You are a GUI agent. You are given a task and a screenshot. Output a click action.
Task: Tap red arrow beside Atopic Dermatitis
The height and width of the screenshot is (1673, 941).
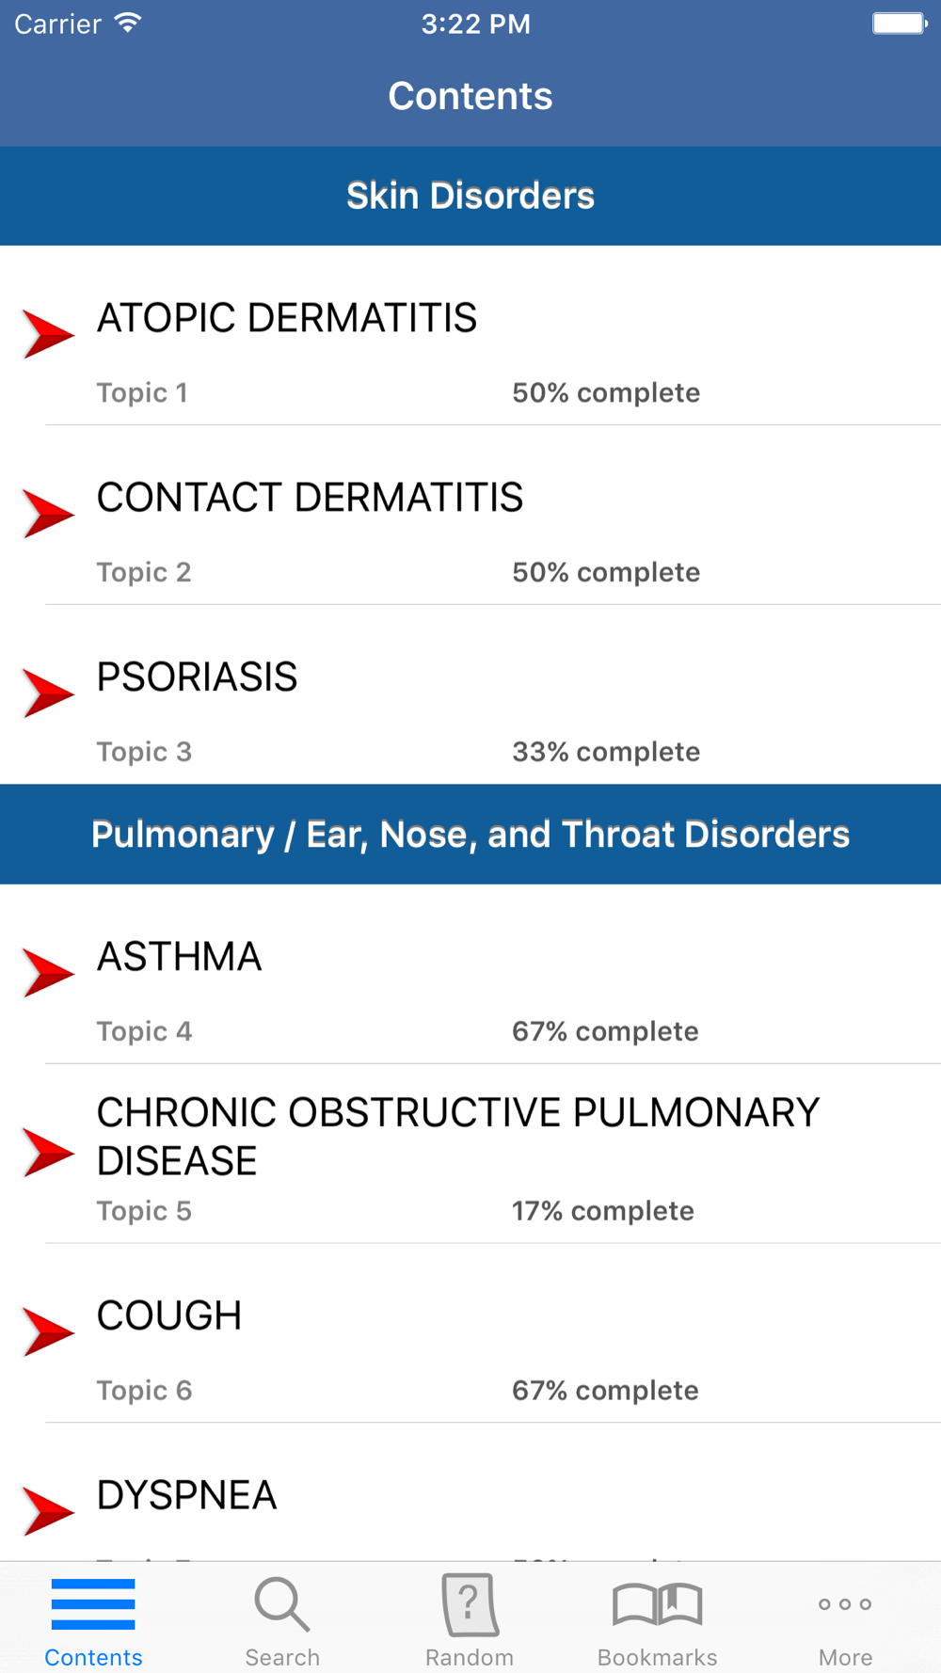click(x=47, y=334)
